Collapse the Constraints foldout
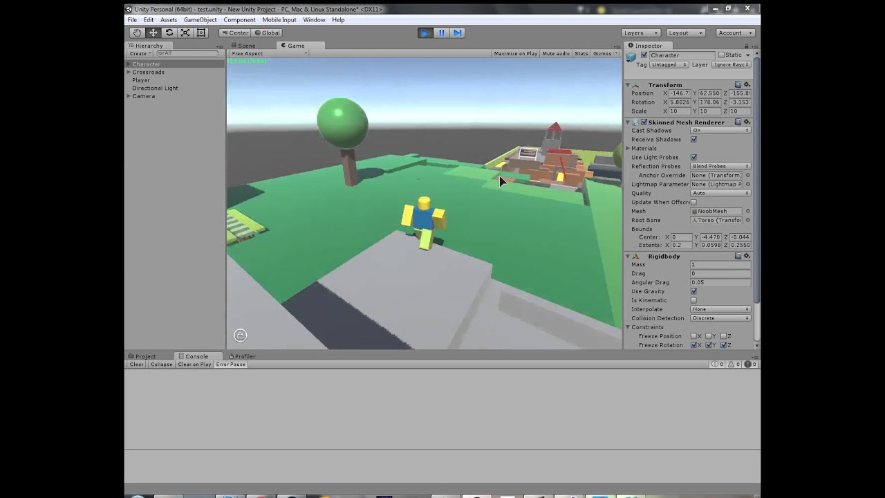The height and width of the screenshot is (498, 885). (628, 327)
